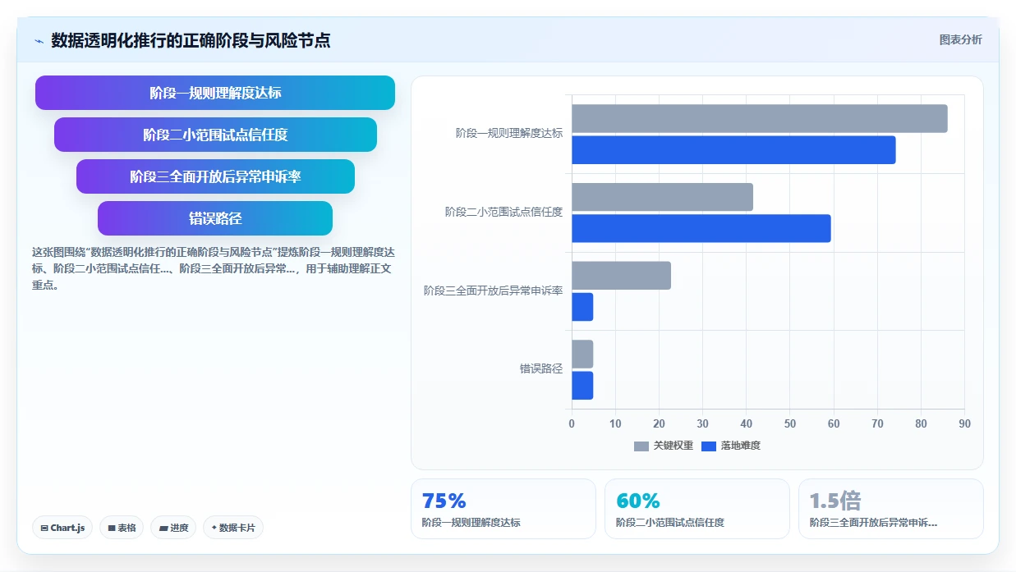Open the 75% data card
Viewport: 1016px width, 572px height.
point(503,509)
